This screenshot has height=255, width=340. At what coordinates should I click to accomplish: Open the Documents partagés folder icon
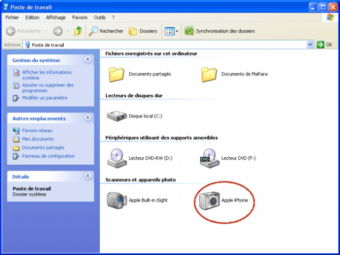tap(117, 74)
